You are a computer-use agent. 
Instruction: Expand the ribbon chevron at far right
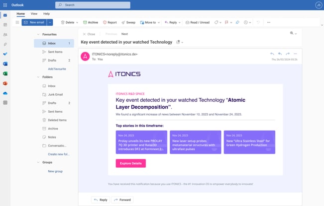point(322,25)
